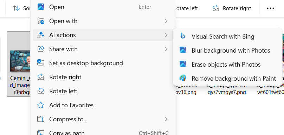Click the Open with icon
The height and width of the screenshot is (135, 284).
tap(41, 21)
